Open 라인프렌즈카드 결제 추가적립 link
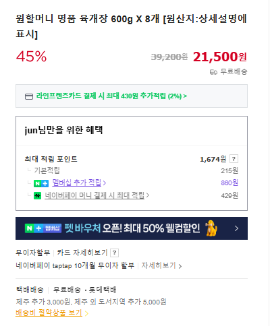This screenshot has width=270, height=326. click(x=111, y=96)
